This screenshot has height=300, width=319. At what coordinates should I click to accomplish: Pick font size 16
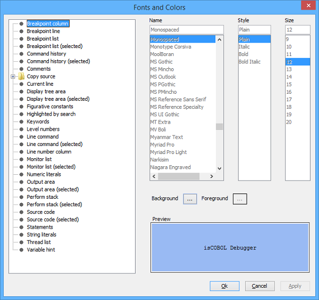289,92
